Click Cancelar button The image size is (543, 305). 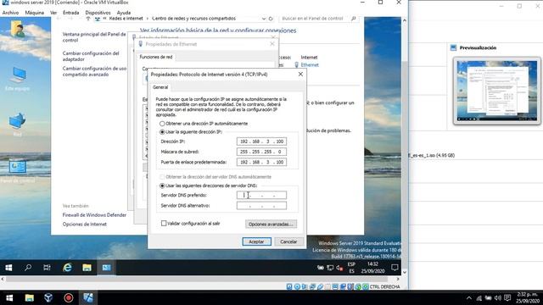[x=288, y=241]
